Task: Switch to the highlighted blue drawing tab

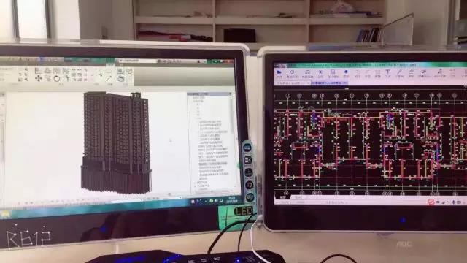Action: (329, 83)
